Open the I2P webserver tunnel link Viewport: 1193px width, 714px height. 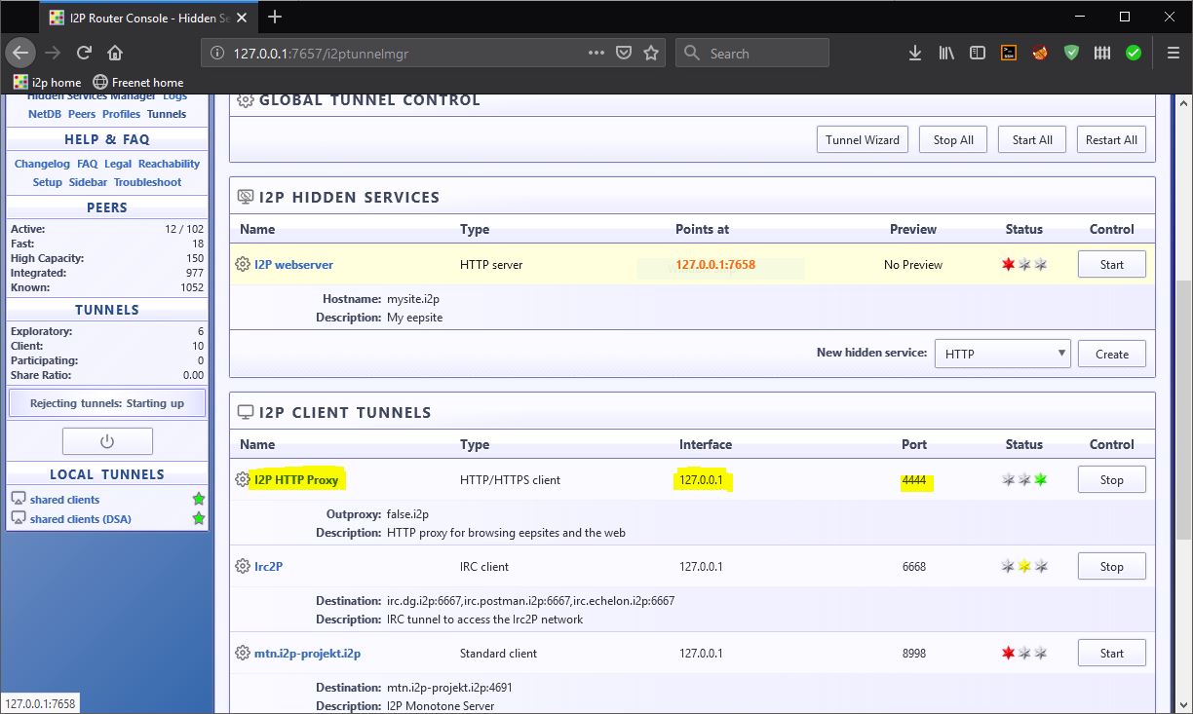pos(293,264)
